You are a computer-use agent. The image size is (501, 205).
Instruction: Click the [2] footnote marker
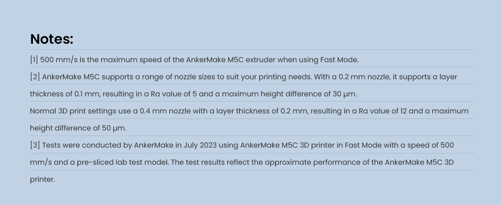[35, 77]
